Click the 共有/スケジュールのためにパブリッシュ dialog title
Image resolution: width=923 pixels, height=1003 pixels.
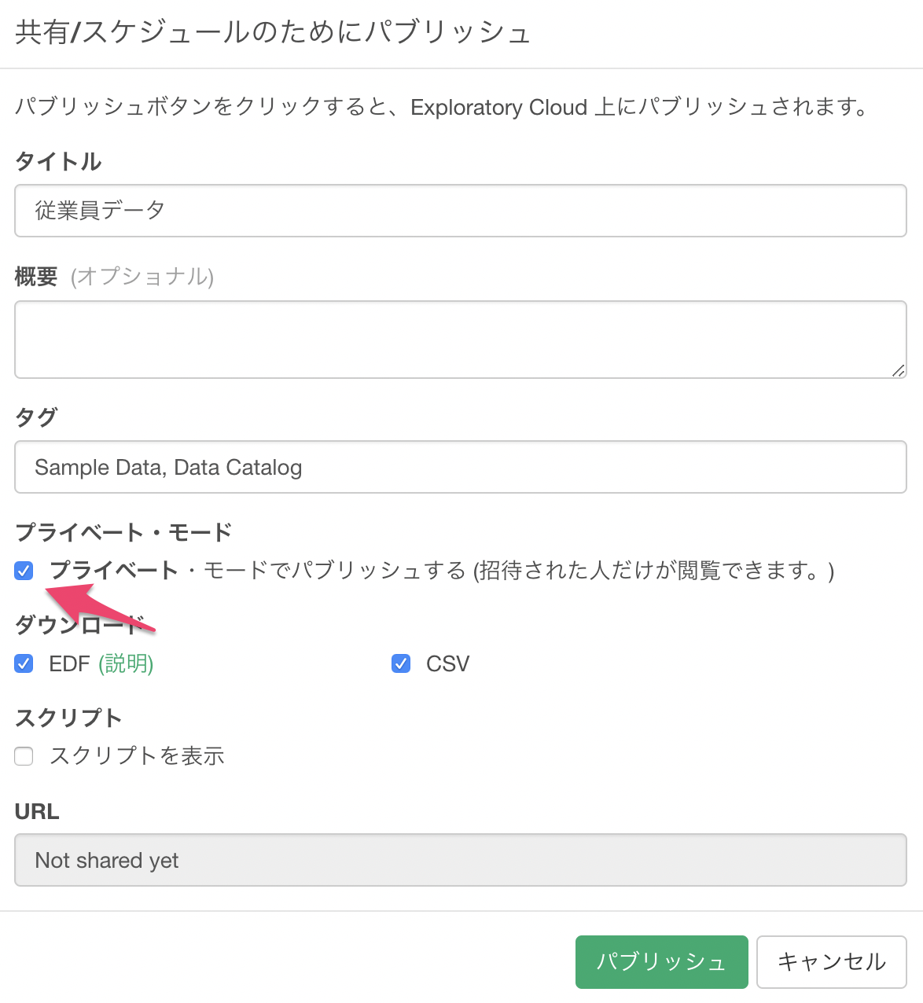point(272,32)
